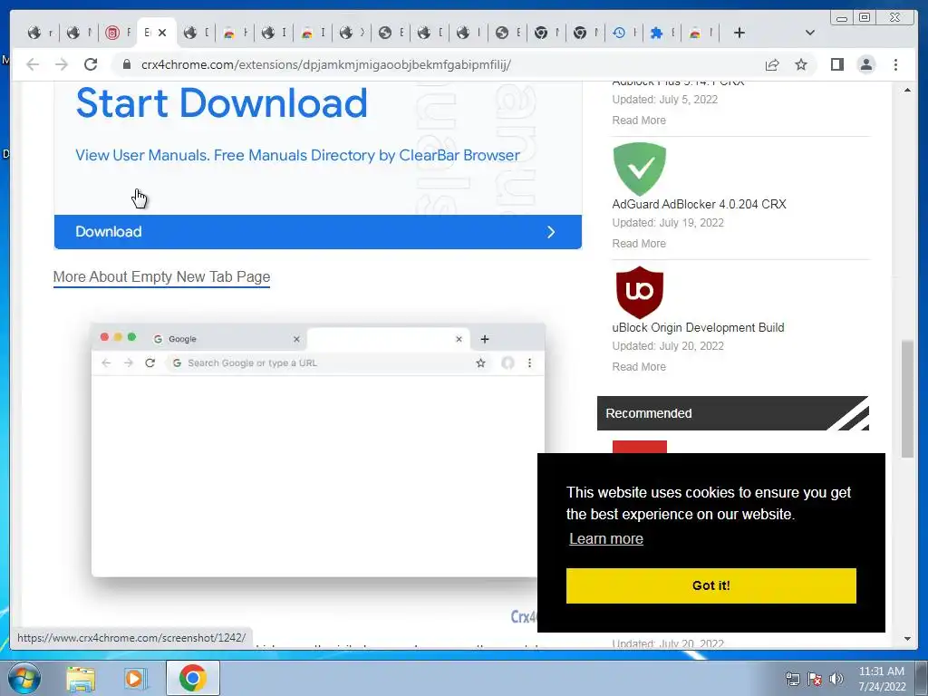Click the page scrollbar down arrow
928x696 pixels.
click(907, 639)
